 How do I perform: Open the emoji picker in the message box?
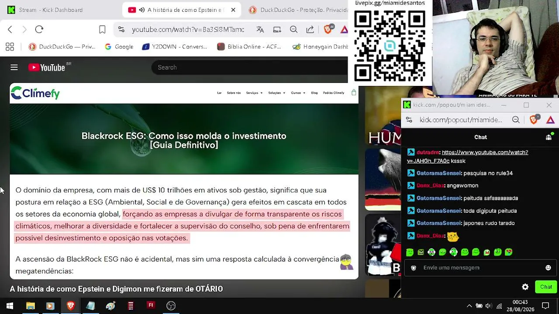pyautogui.click(x=548, y=267)
